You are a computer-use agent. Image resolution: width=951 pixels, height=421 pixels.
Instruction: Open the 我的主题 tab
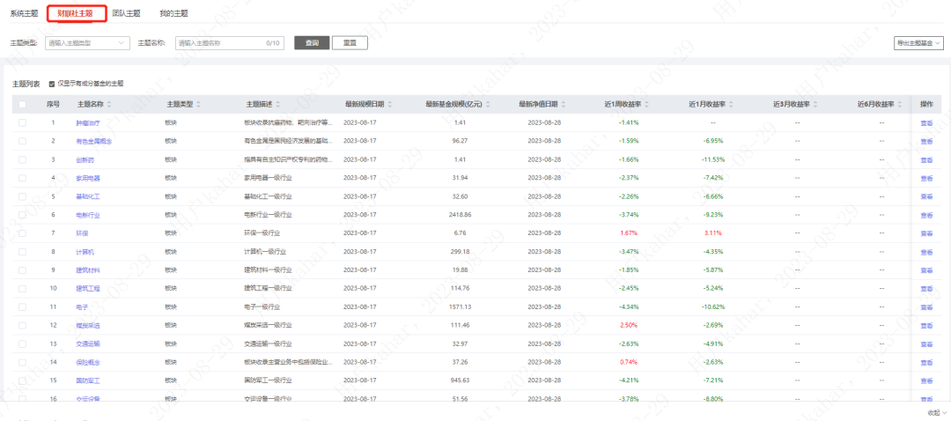click(x=173, y=14)
